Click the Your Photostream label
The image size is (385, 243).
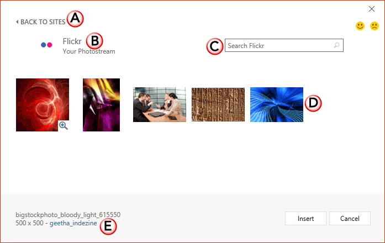(89, 51)
